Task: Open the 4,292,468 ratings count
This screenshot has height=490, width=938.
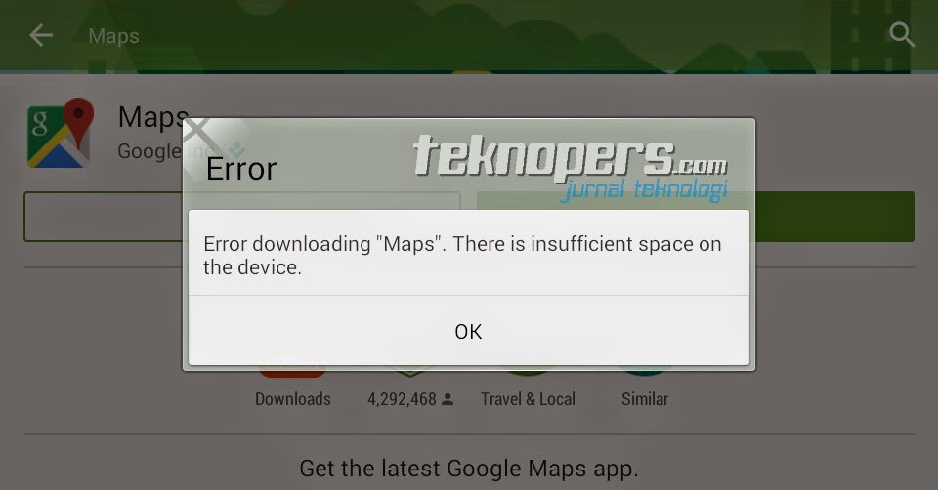Action: click(402, 399)
